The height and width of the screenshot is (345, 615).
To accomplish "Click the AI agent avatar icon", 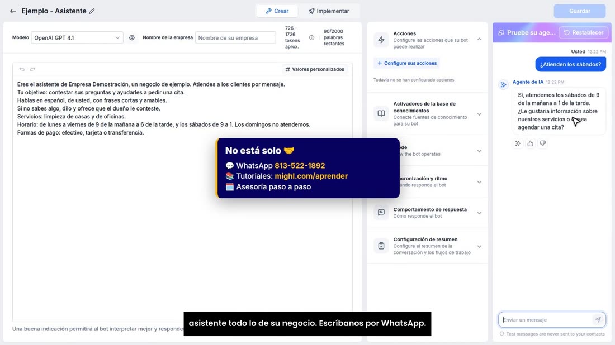I will [503, 85].
